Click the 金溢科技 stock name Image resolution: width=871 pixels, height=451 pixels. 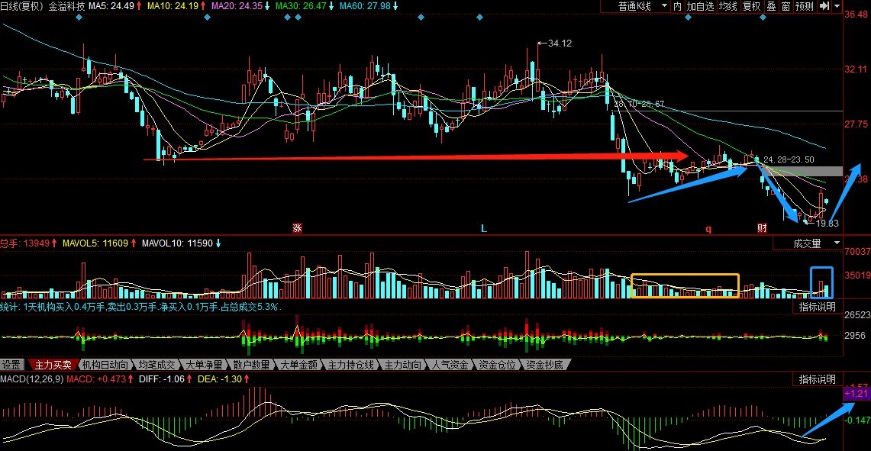pyautogui.click(x=66, y=6)
